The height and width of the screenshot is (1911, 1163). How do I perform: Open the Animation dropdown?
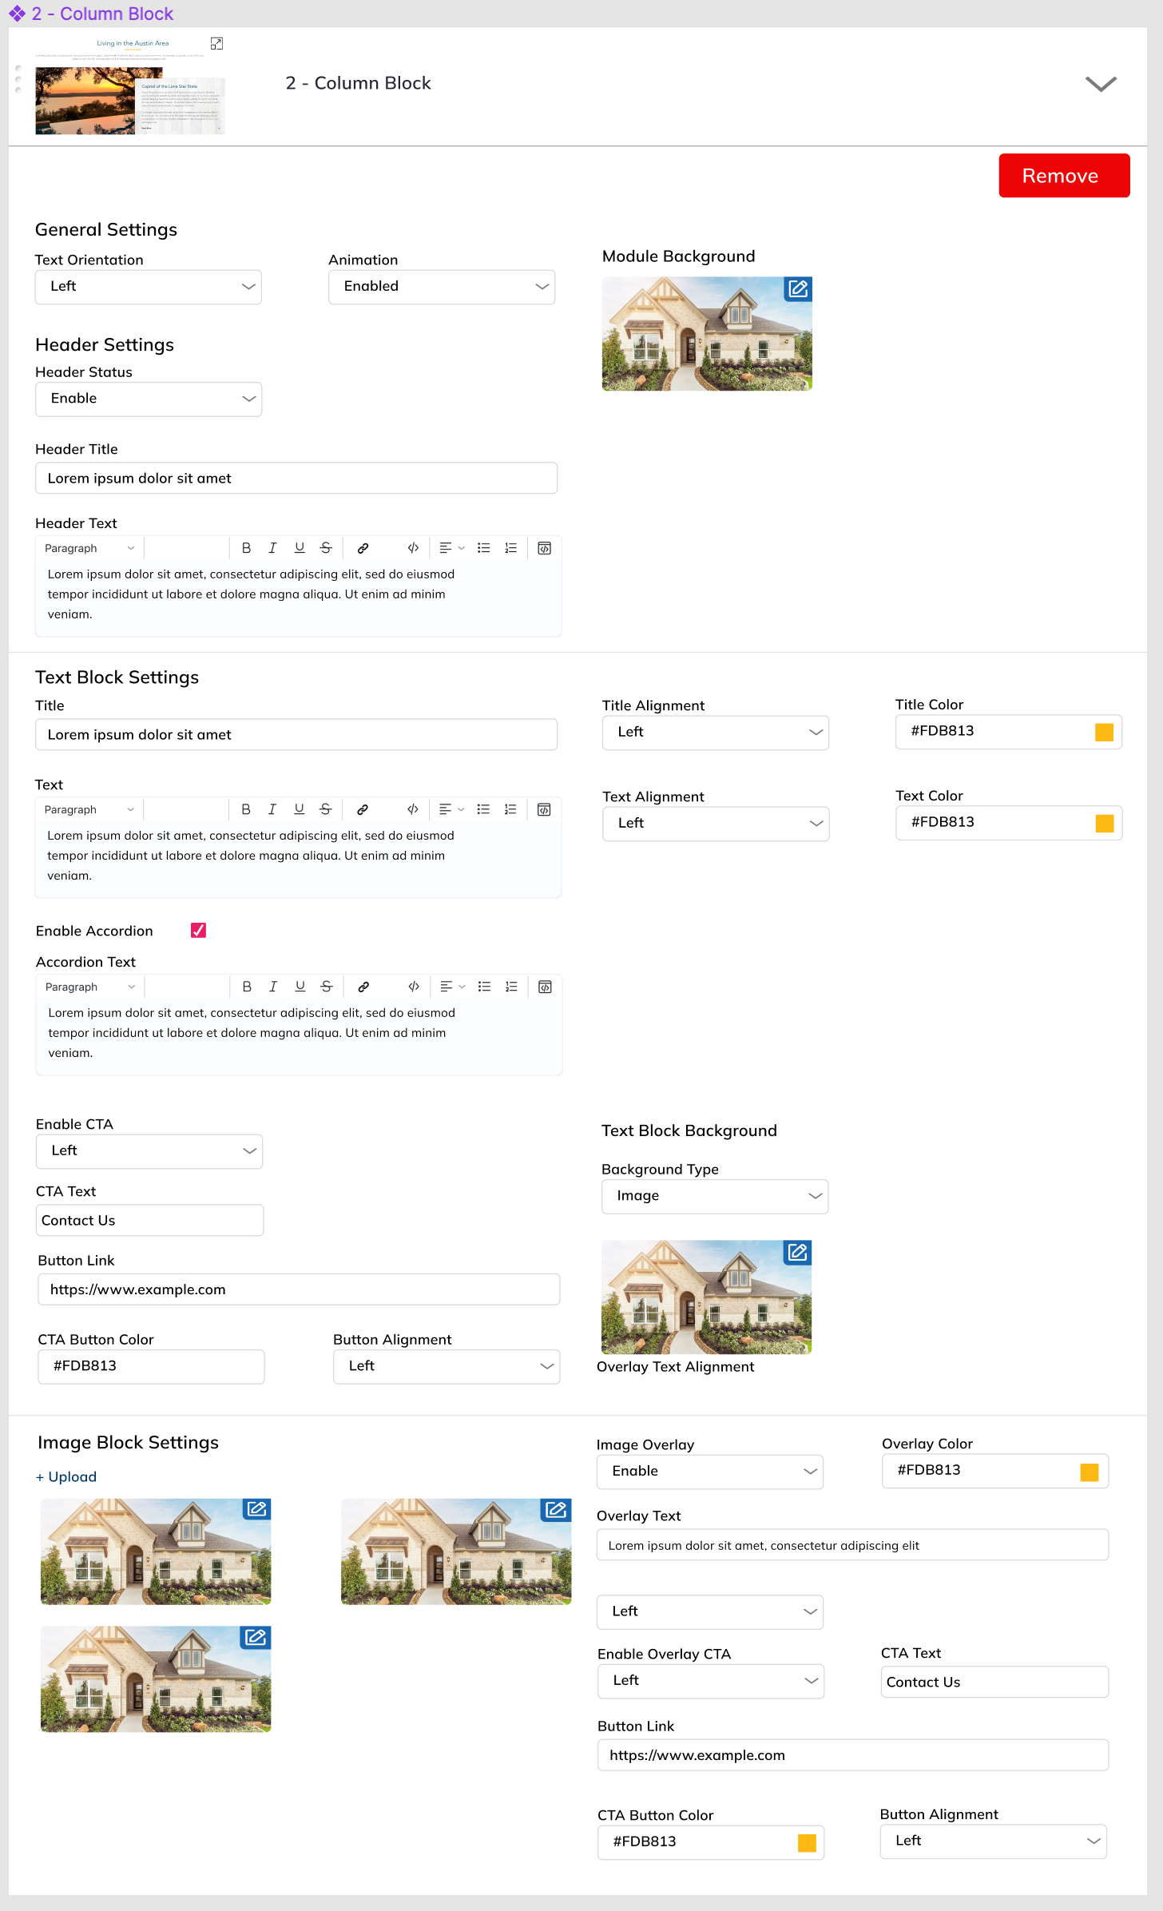click(x=442, y=287)
